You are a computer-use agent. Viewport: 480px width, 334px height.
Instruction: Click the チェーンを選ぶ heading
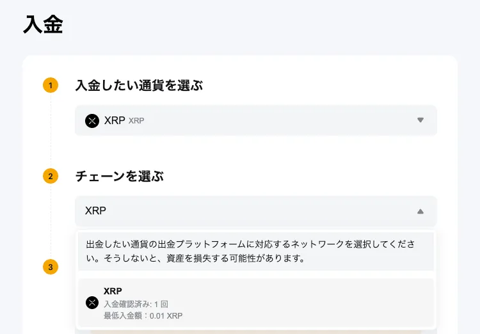[x=119, y=176]
